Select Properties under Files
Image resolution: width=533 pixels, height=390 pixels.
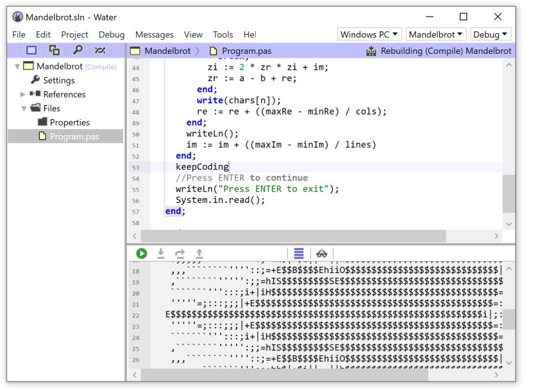pos(70,122)
